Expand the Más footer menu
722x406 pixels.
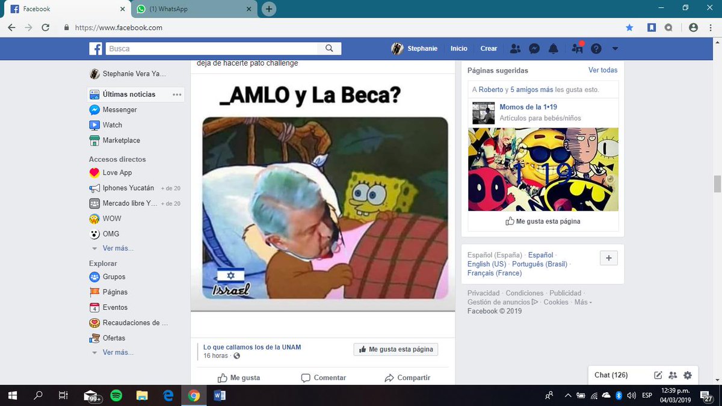(x=583, y=302)
